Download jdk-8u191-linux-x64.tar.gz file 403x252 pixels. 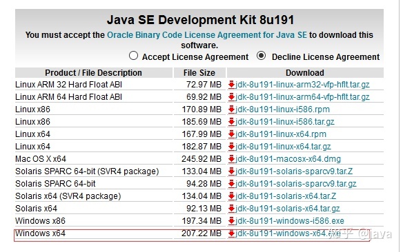pyautogui.click(x=283, y=147)
